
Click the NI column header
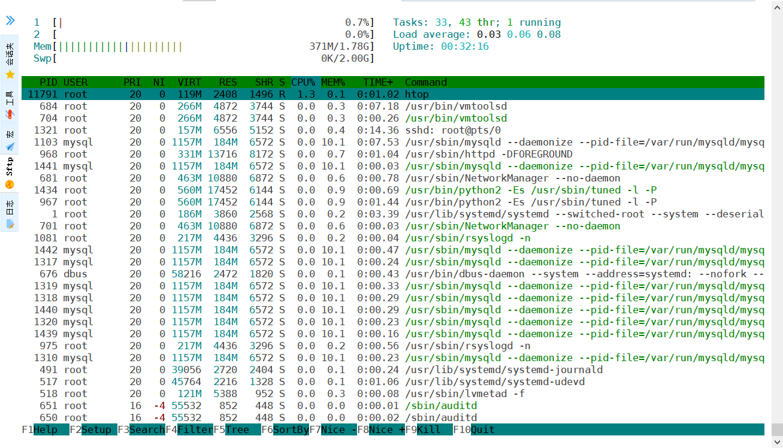pos(159,82)
